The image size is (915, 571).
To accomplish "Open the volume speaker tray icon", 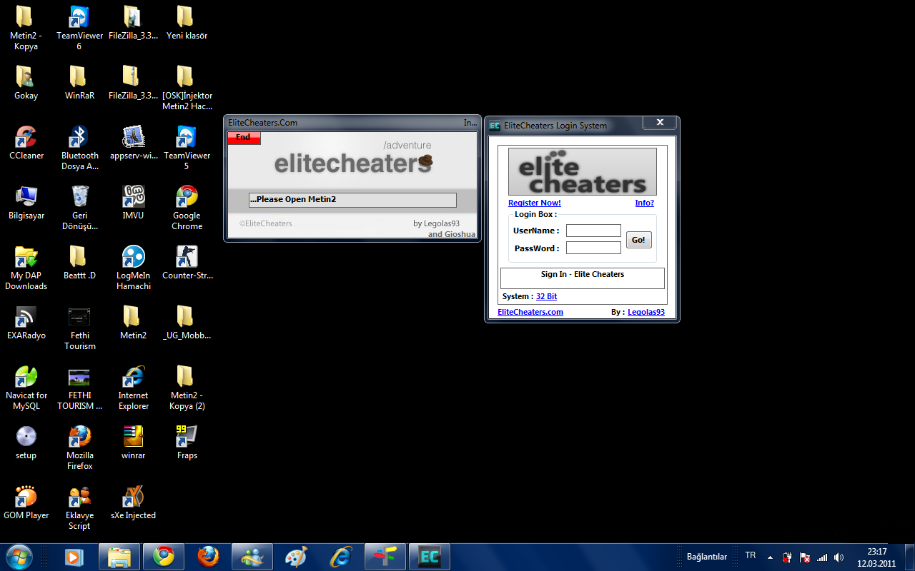I will (839, 557).
